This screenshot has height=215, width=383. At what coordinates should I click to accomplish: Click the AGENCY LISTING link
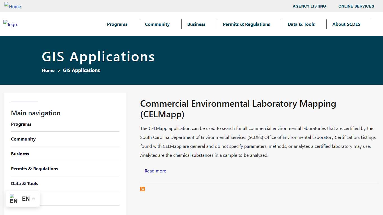309,6
